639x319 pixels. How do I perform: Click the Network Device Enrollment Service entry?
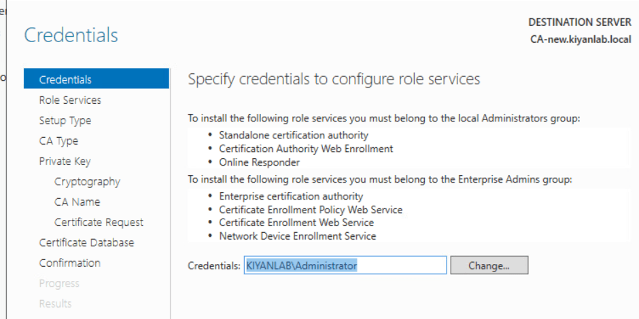tap(298, 236)
